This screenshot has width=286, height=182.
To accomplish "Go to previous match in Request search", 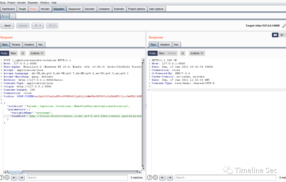I will (x=14, y=177).
